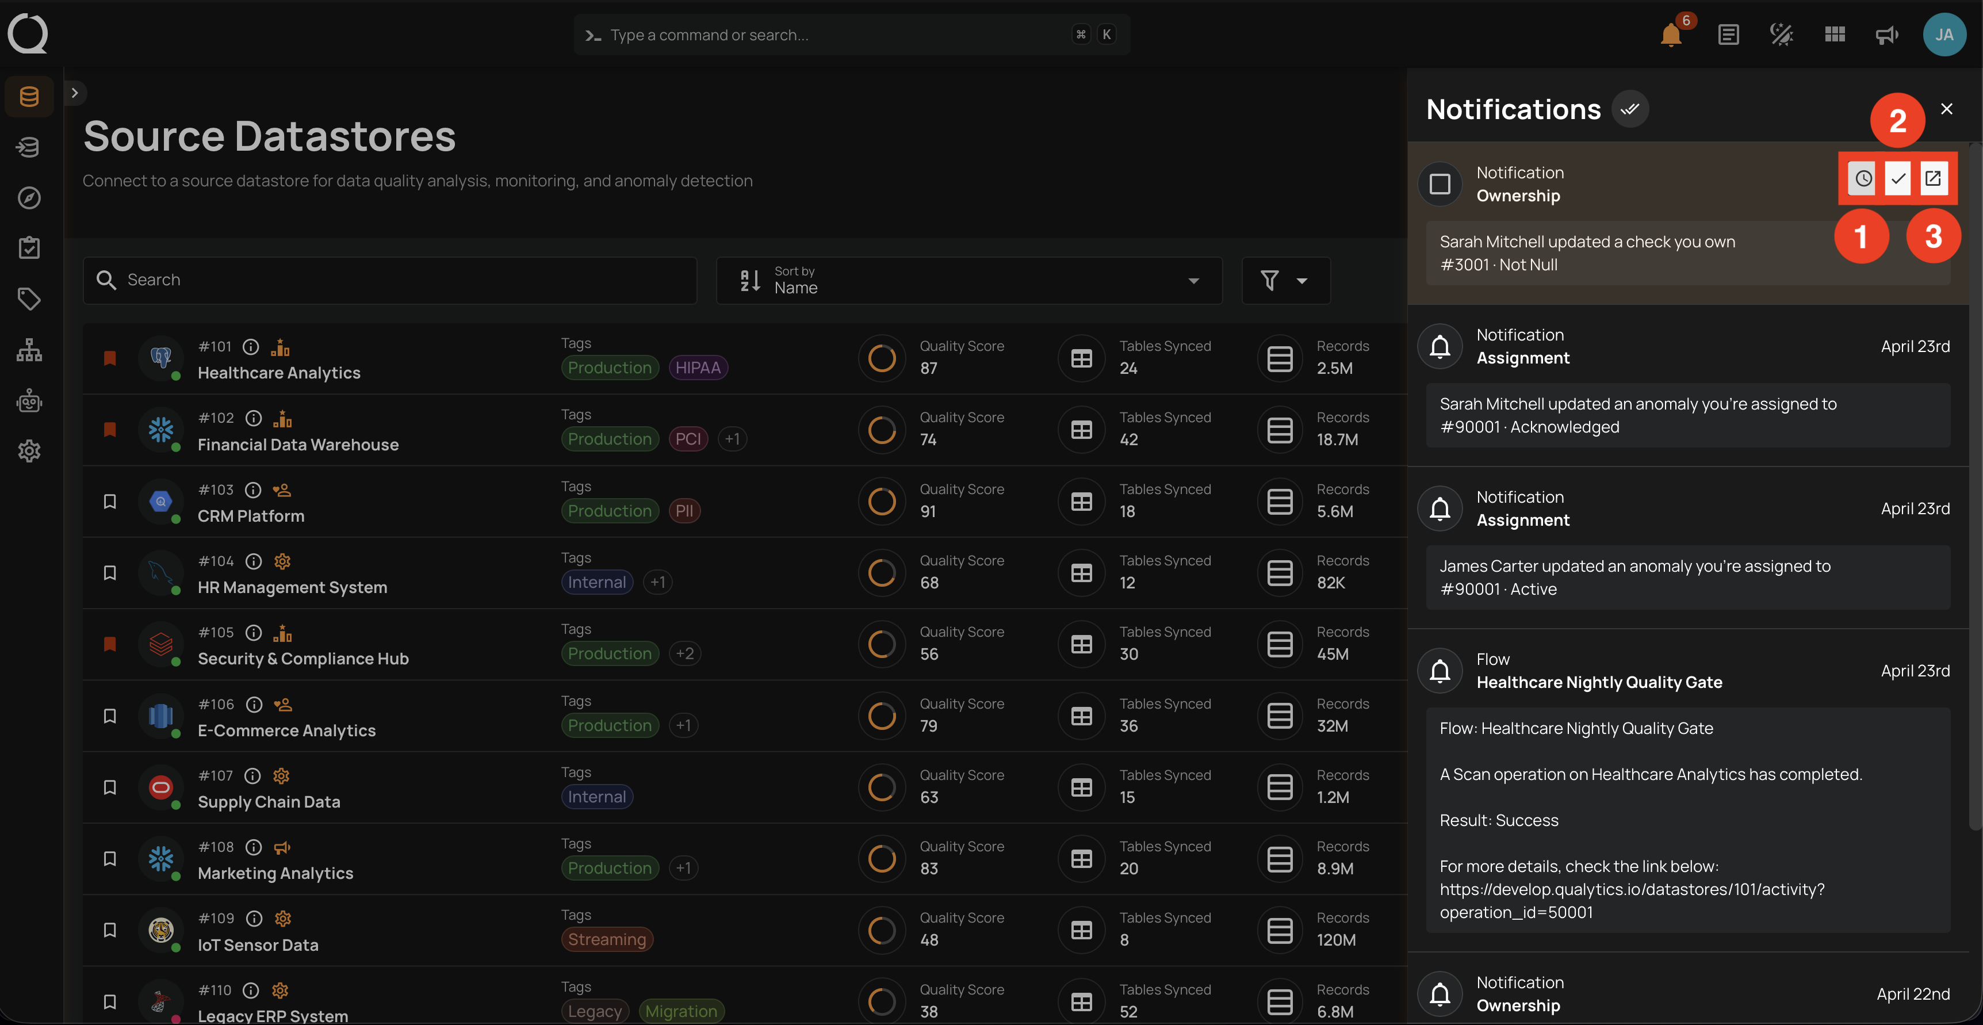Click the Streaming tag on IoT Sensor Data
Viewport: 1983px width, 1025px height.
(x=607, y=939)
